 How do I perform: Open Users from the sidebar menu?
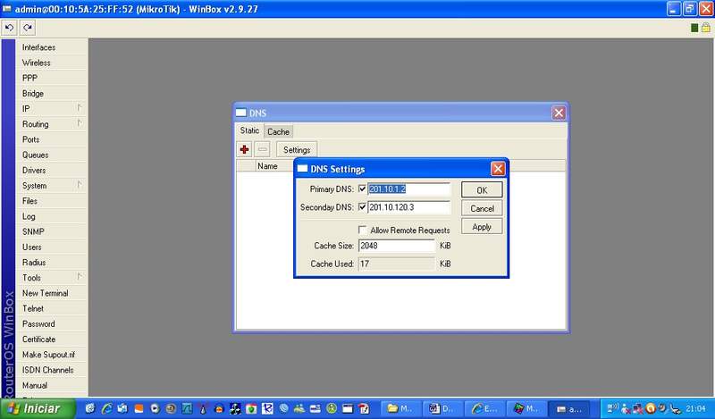[51, 247]
